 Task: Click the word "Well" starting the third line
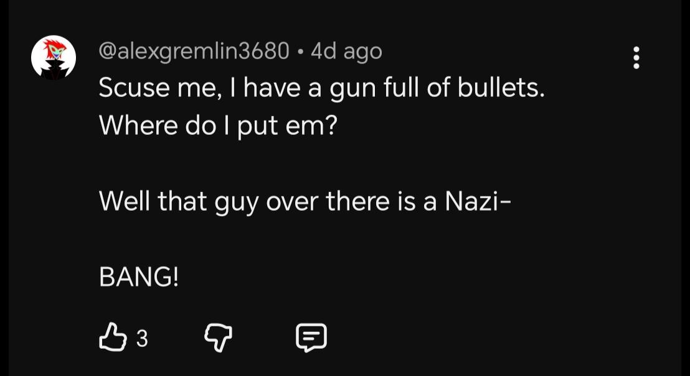point(123,201)
